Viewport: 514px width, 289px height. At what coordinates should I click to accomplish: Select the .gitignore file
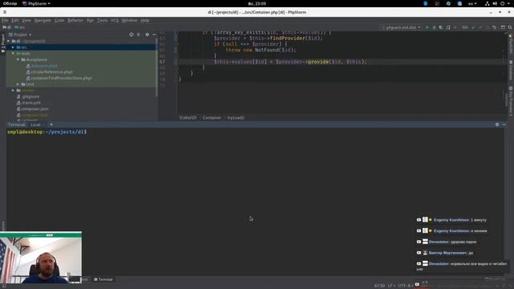(31, 96)
